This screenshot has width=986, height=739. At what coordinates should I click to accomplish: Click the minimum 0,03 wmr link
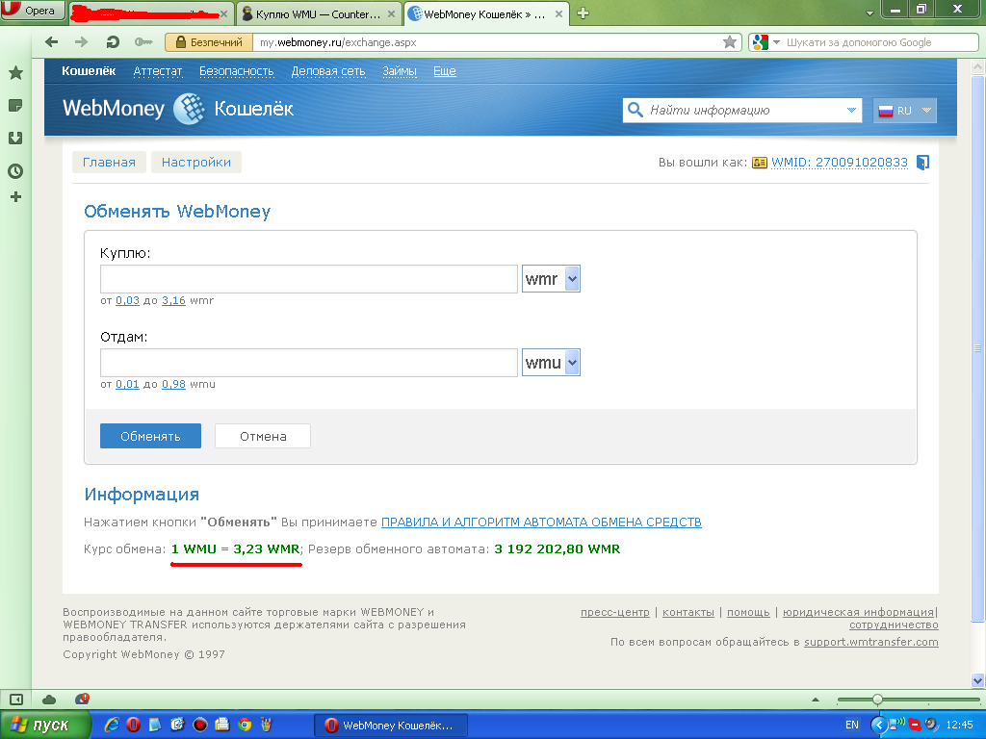pos(128,300)
